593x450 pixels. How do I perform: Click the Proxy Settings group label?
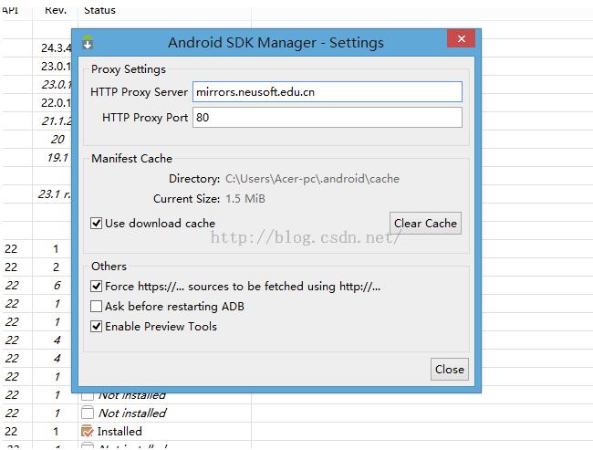(129, 69)
